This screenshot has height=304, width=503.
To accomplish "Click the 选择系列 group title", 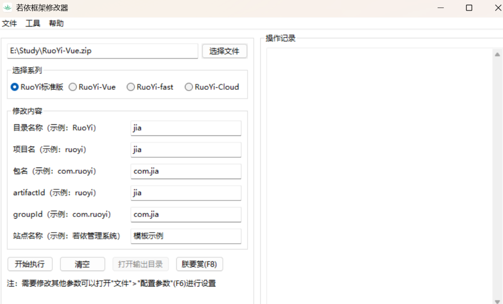I will tap(27, 70).
